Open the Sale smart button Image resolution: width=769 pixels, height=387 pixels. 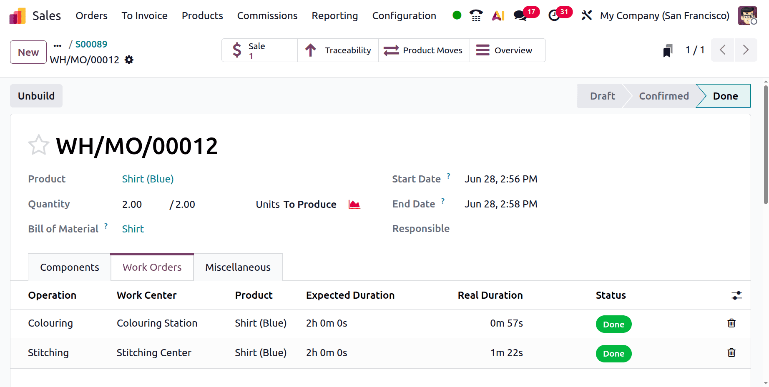click(259, 50)
